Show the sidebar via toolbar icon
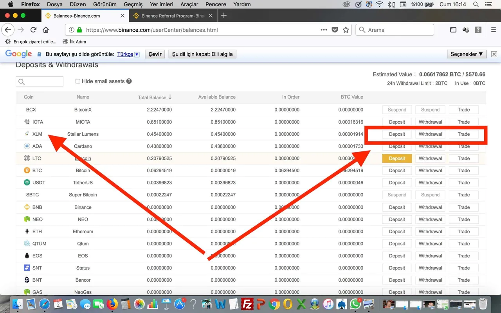 click(x=453, y=30)
